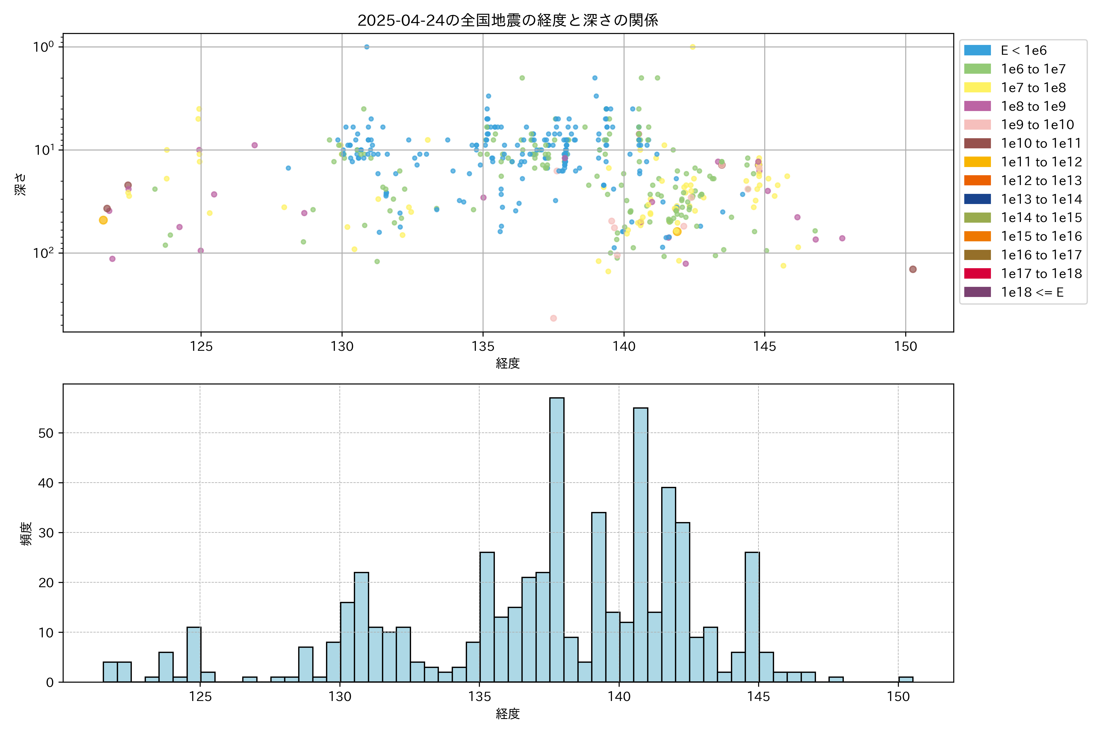Click the pink scatter point below depth 100
Screen dimensions: 1101x734
[x=553, y=318]
